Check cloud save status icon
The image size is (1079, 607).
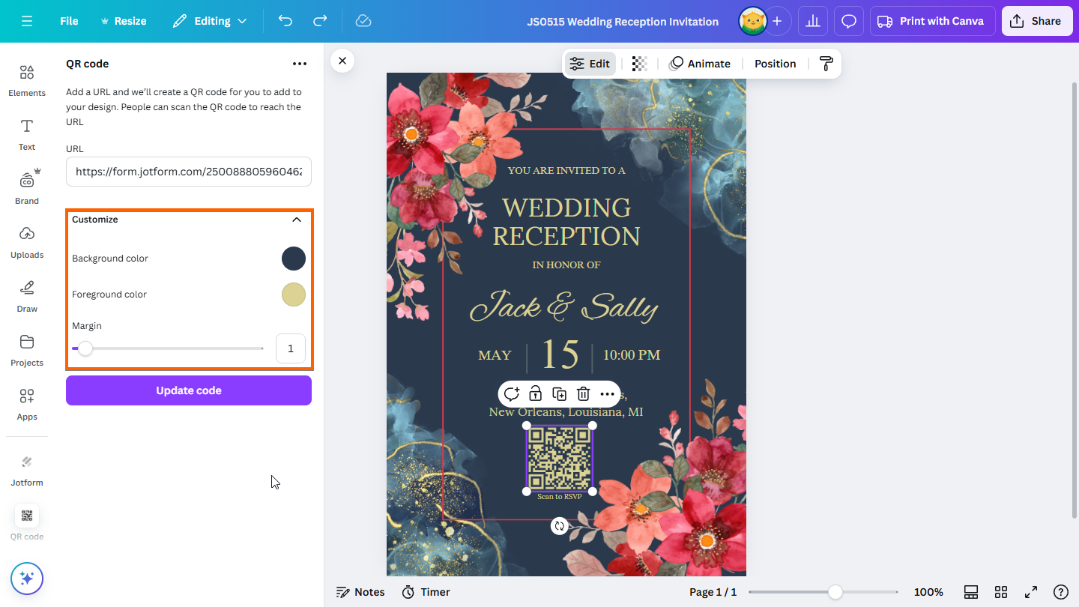[x=363, y=21]
